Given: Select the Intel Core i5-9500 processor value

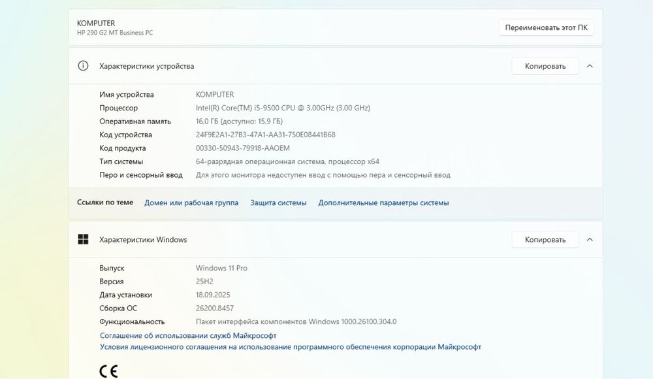Looking at the screenshot, I should pyautogui.click(x=283, y=108).
